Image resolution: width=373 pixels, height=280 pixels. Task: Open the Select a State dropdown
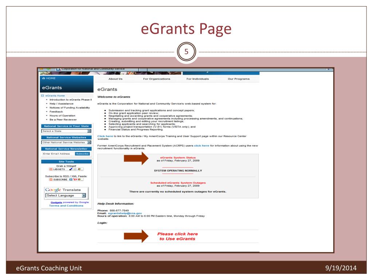point(66,131)
